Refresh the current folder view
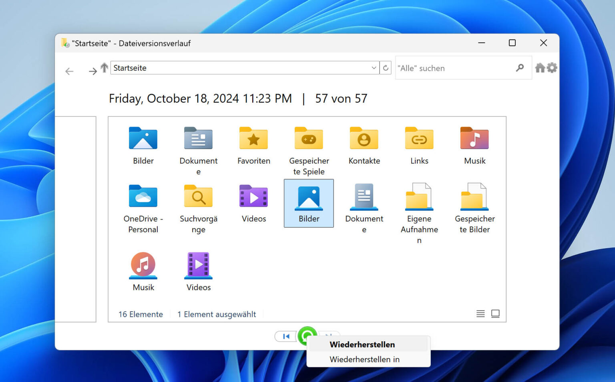This screenshot has height=382, width=615. [x=386, y=68]
